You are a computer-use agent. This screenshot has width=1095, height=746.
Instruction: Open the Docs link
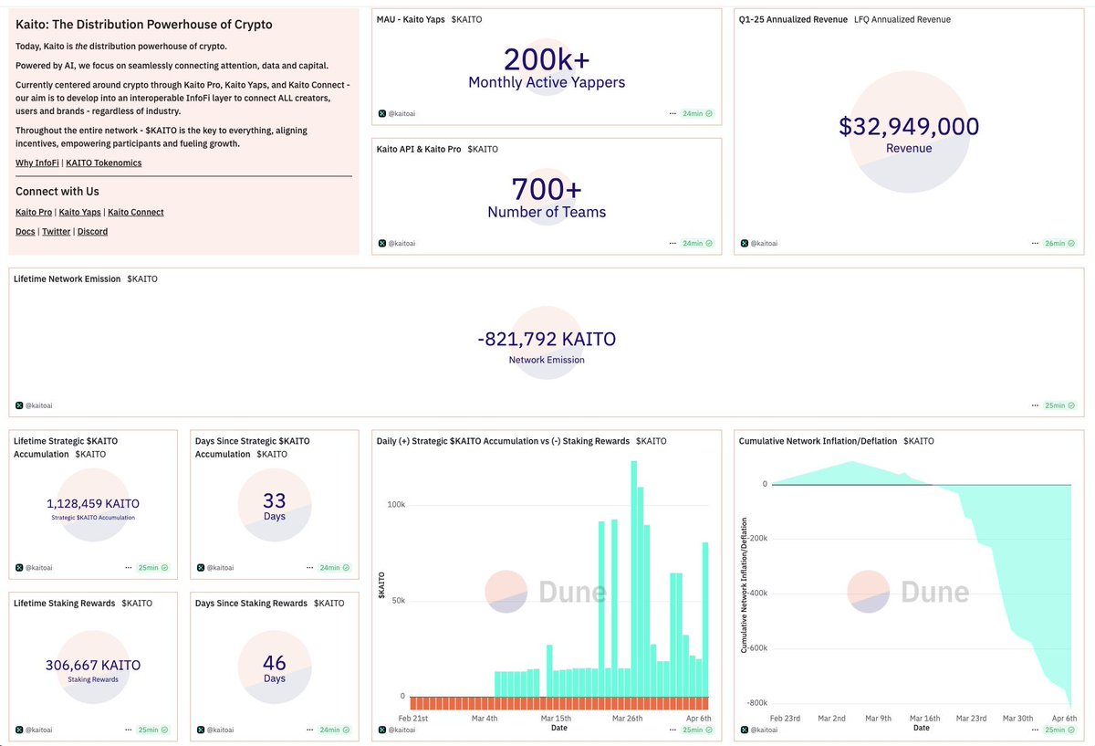pyautogui.click(x=26, y=231)
